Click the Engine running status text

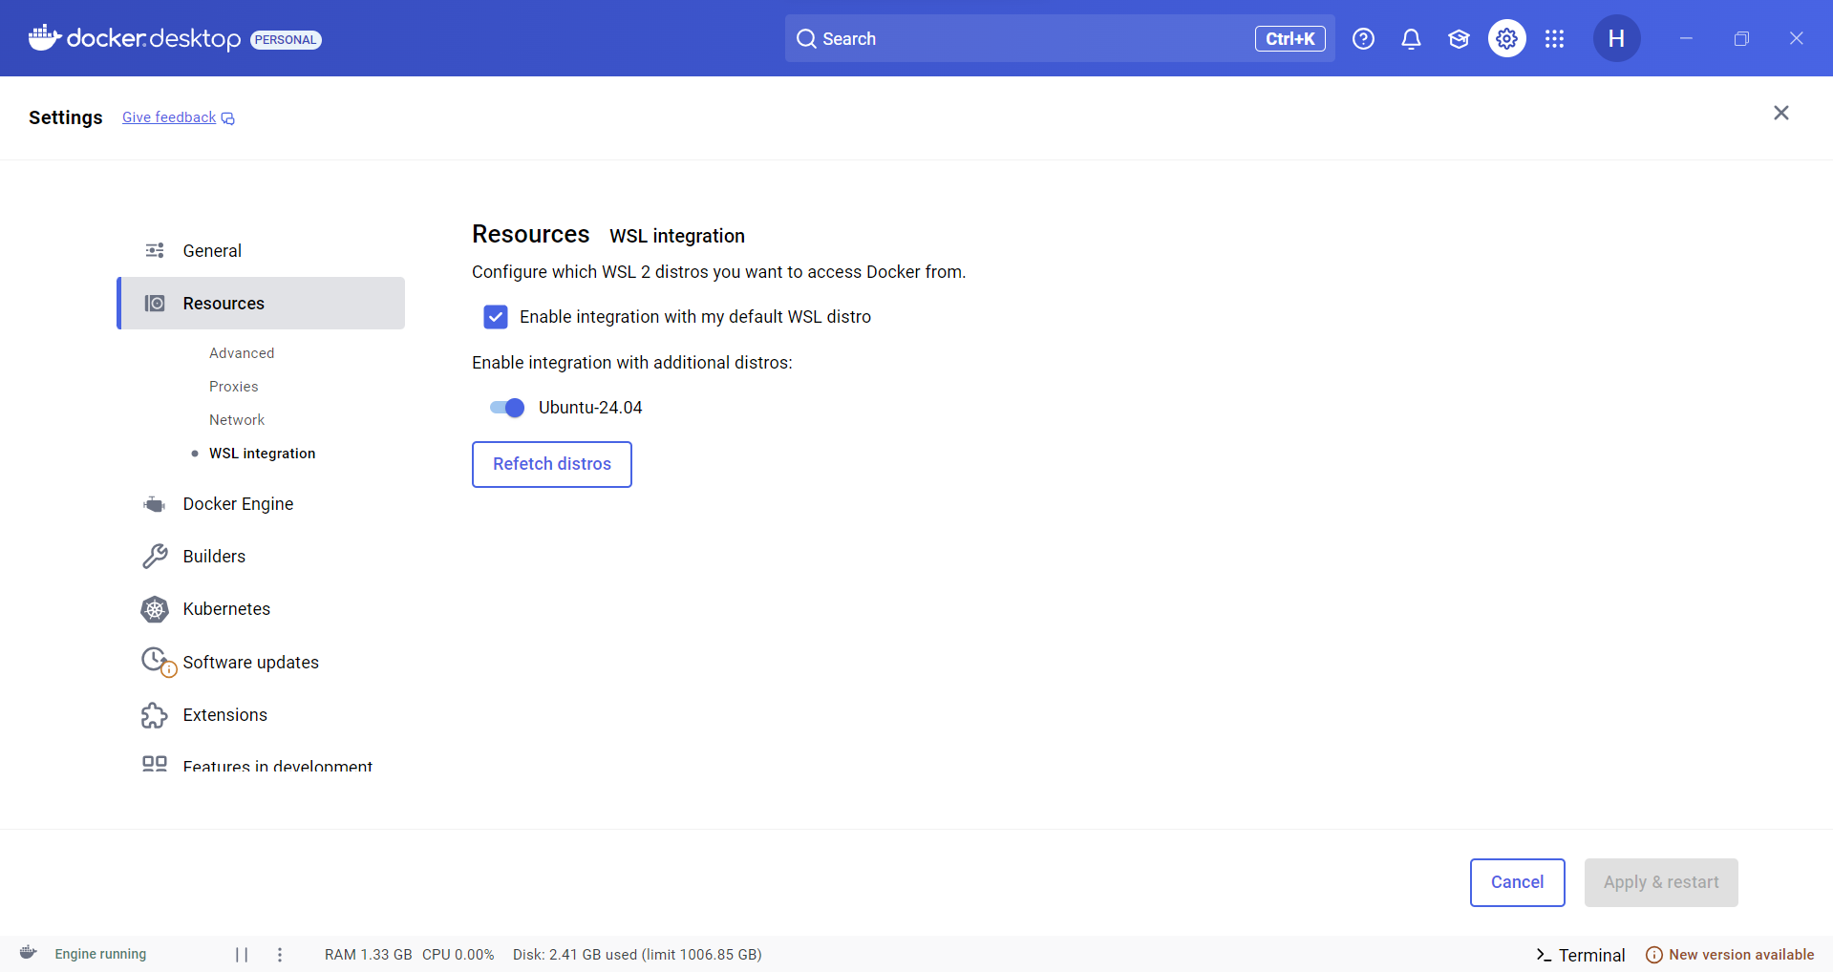click(100, 954)
